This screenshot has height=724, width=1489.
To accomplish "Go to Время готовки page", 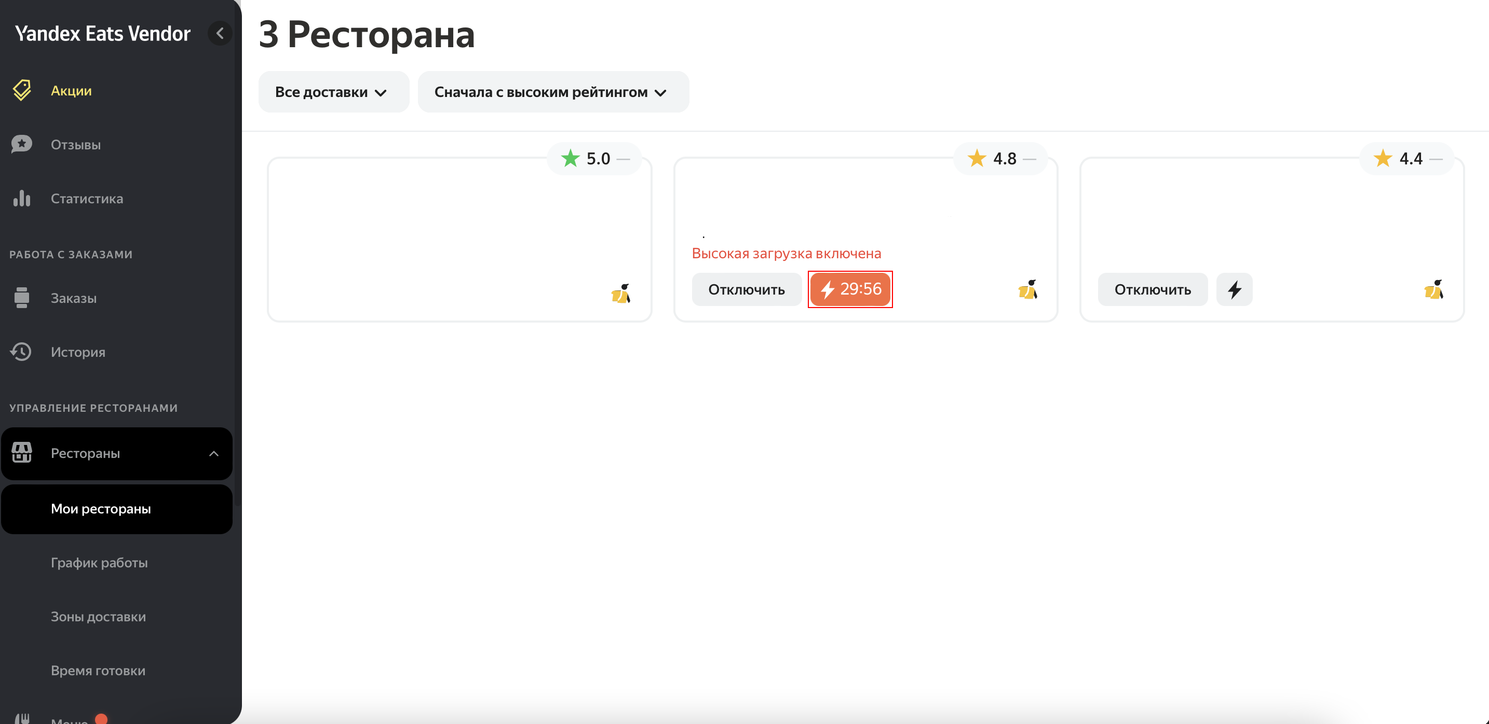I will click(98, 670).
